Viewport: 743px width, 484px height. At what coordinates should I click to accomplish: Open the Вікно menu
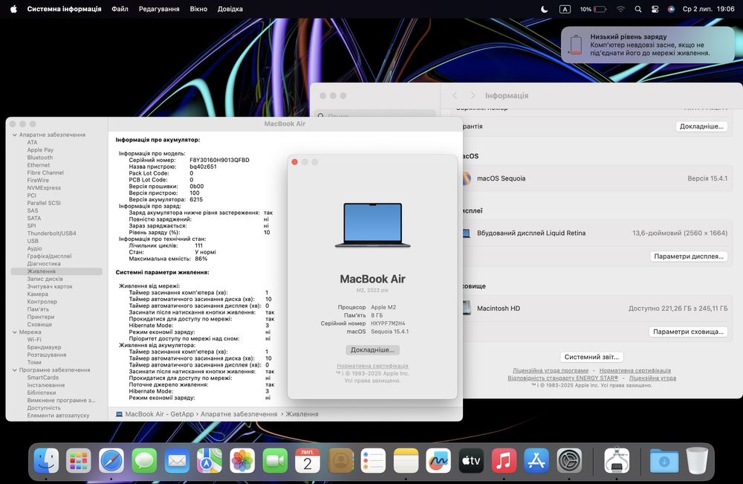198,8
